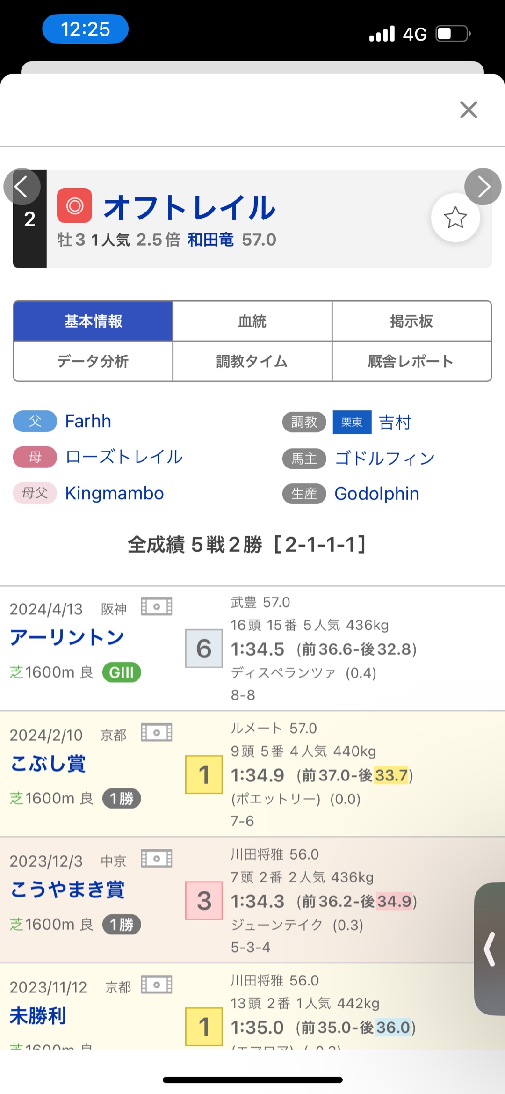Close the horse detail sheet
The height and width of the screenshot is (1094, 505).
tap(468, 110)
